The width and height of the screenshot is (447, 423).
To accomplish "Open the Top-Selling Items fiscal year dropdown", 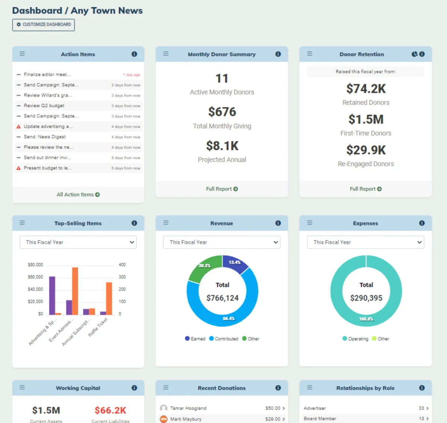I will pyautogui.click(x=78, y=242).
